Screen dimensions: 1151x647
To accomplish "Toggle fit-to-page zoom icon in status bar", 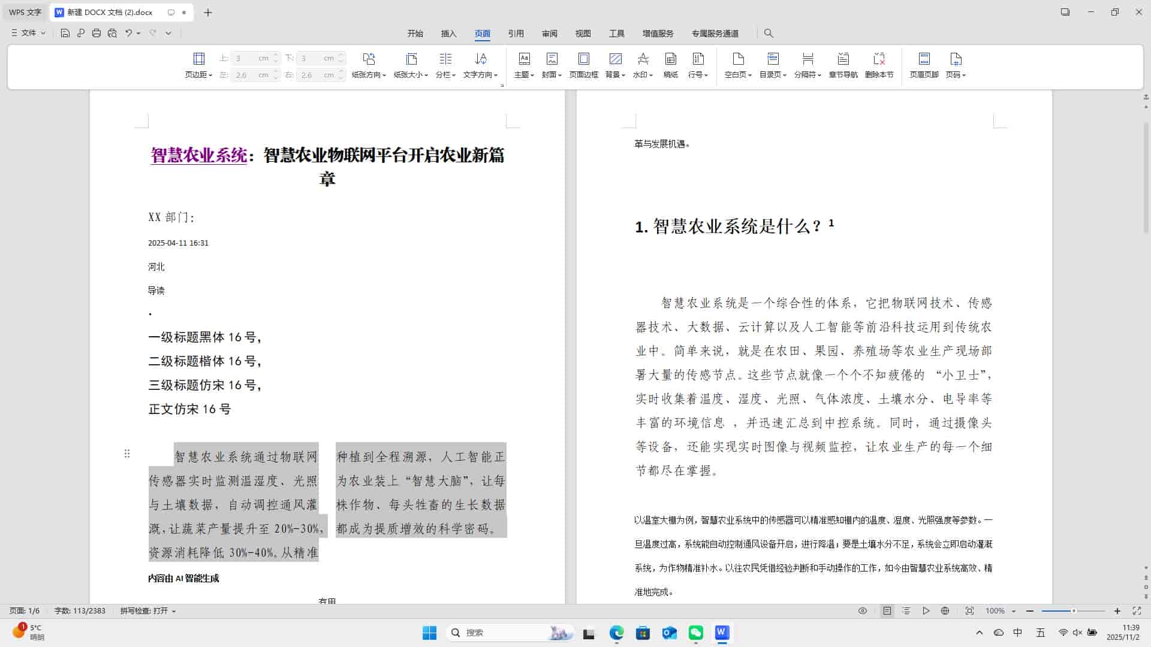I will tap(969, 611).
